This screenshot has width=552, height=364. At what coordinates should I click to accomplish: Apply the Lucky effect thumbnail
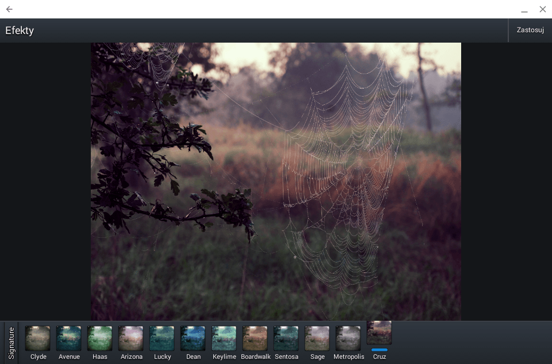(162, 338)
